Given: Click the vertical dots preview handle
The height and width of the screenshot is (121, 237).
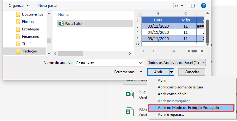Looking at the screenshot, I should pyautogui.click(x=181, y=51).
